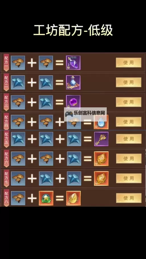Image resolution: width=146 pixels, height=259 pixels.
Task: Select the 配方二 red ribbon label
Action: coord(6,82)
